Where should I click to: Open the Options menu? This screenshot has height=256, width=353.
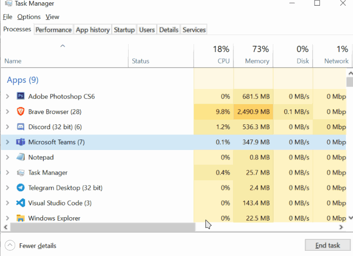tap(29, 17)
